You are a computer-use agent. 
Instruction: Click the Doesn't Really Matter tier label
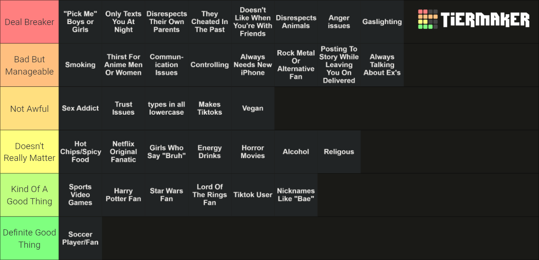pyautogui.click(x=29, y=151)
